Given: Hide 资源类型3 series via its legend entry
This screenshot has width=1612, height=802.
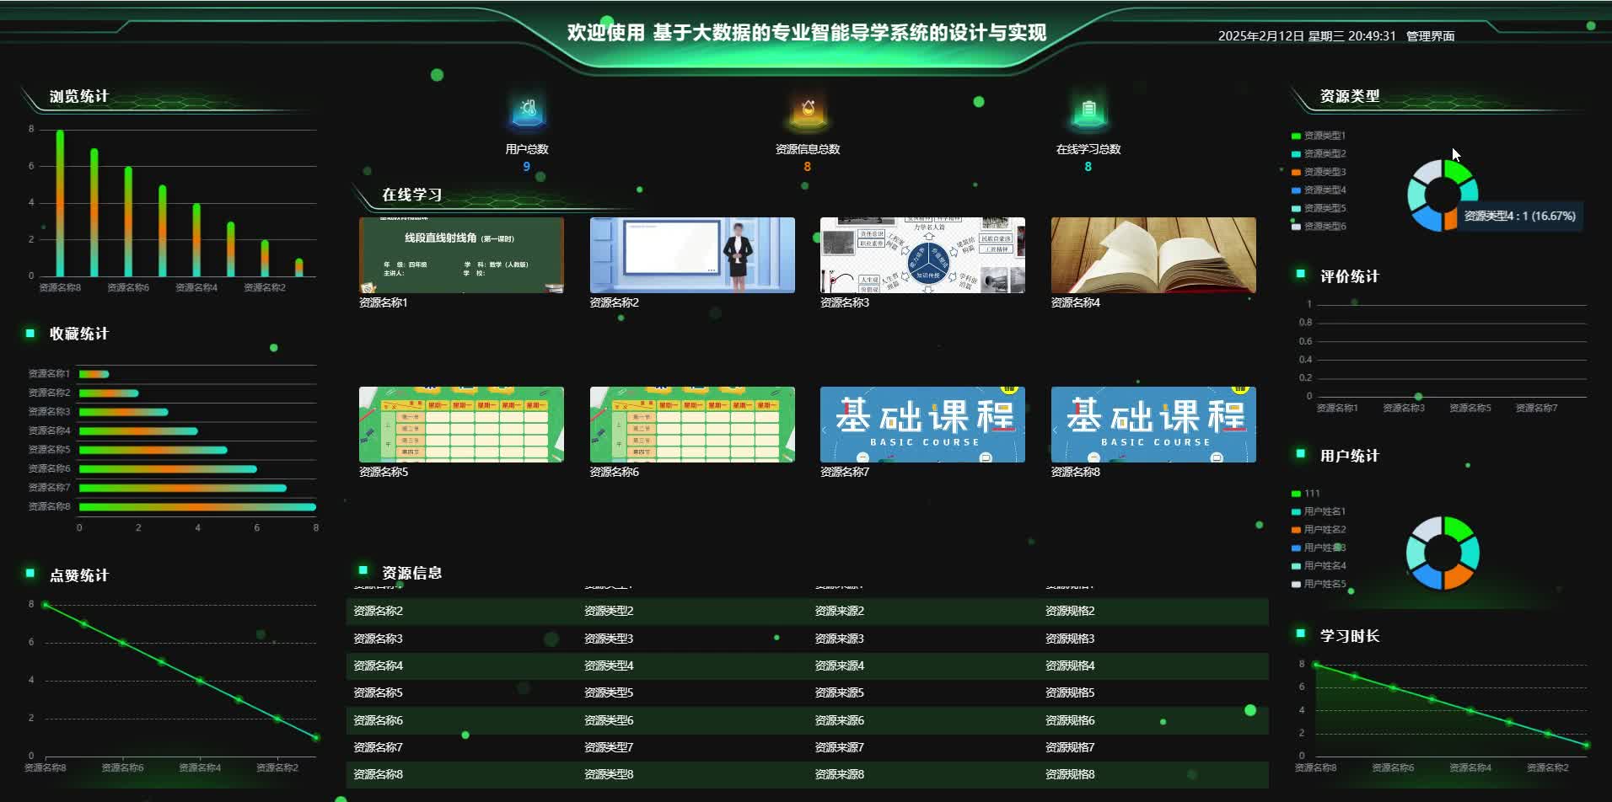Looking at the screenshot, I should click(1319, 172).
